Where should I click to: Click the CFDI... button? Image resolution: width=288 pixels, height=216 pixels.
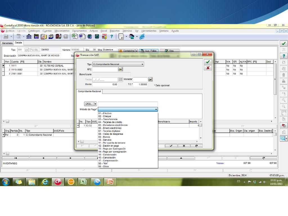(x=89, y=104)
